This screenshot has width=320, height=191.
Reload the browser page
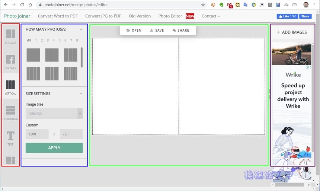[22, 5]
